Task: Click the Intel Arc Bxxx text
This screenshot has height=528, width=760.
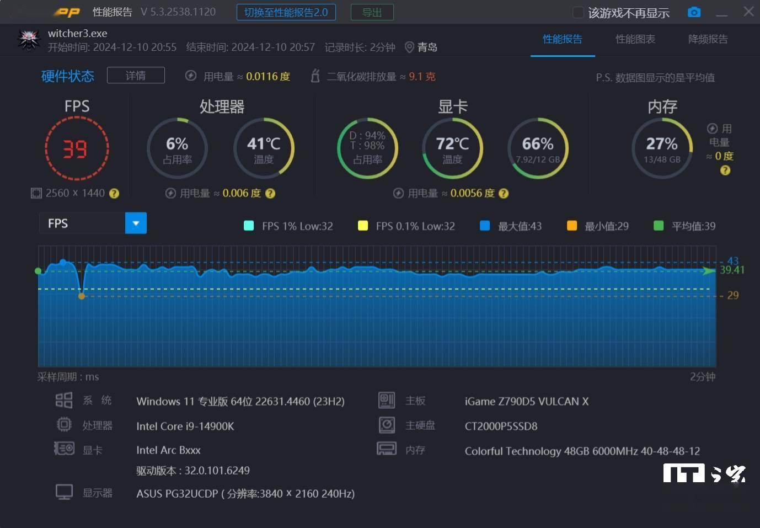Action: pos(168,450)
